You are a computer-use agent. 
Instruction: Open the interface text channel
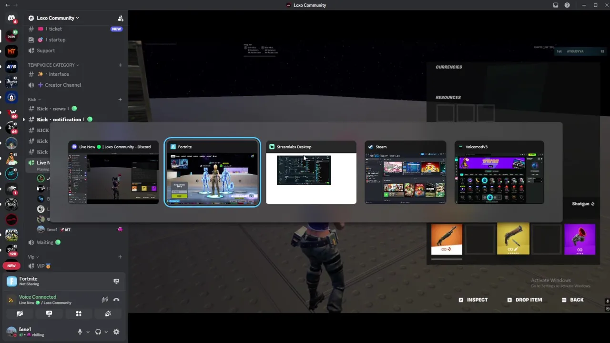coord(75,74)
